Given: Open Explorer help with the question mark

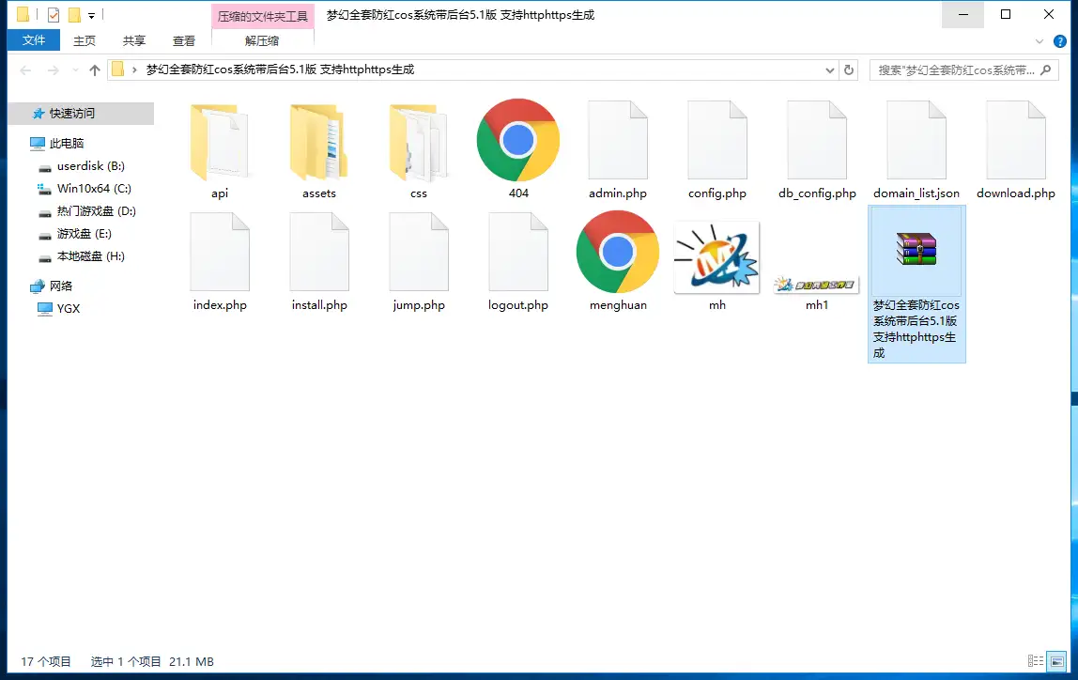Looking at the screenshot, I should tap(1060, 40).
